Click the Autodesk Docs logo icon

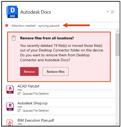12,12
